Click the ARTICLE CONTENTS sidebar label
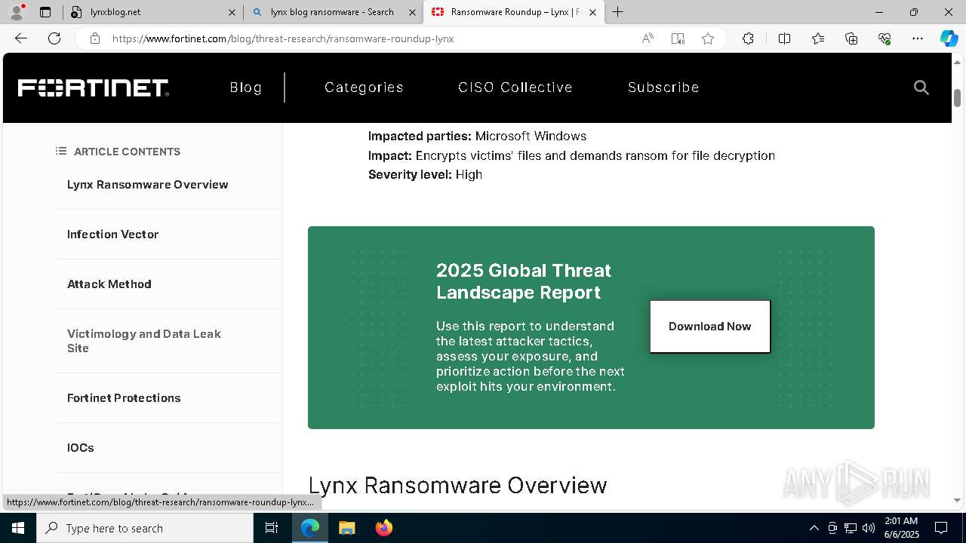This screenshot has width=966, height=543. (x=127, y=152)
